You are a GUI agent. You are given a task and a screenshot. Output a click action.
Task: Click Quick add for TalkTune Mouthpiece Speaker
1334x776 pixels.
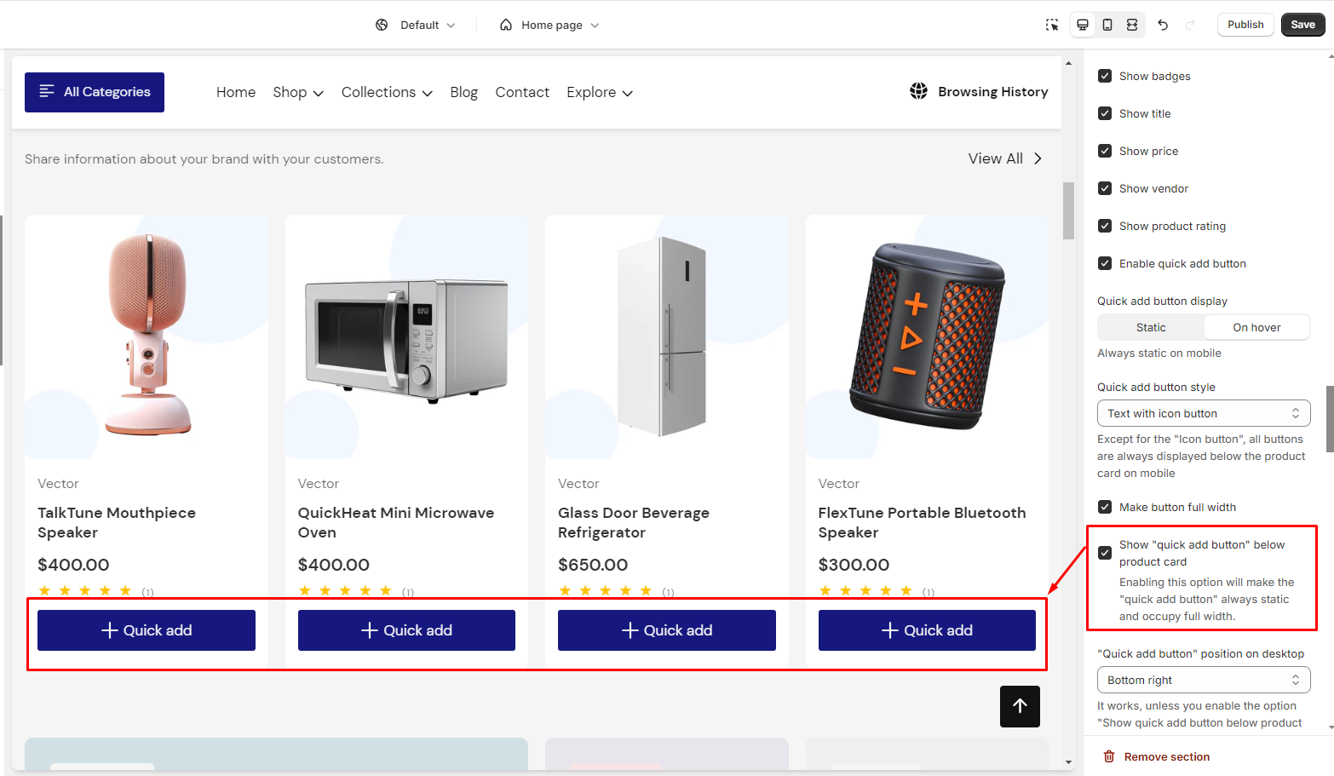point(147,630)
